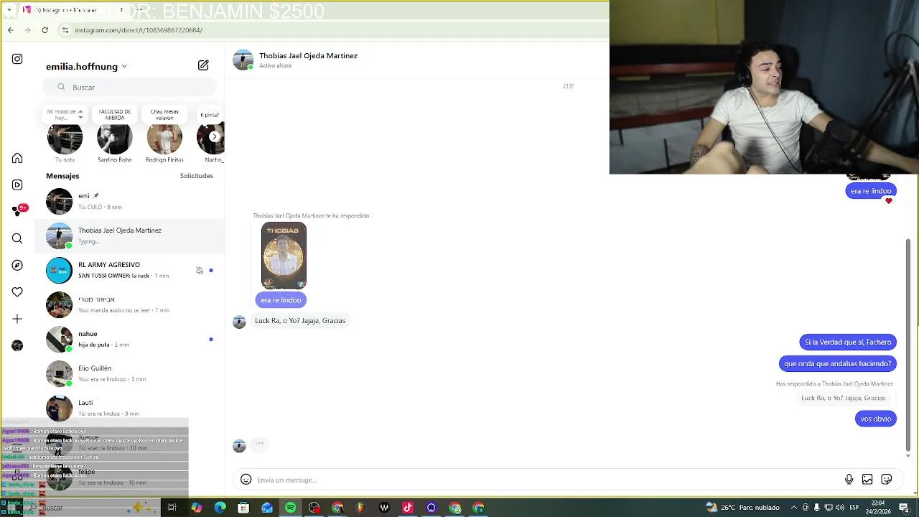Focus the Buscar search field
Image resolution: width=919 pixels, height=517 pixels.
click(129, 87)
